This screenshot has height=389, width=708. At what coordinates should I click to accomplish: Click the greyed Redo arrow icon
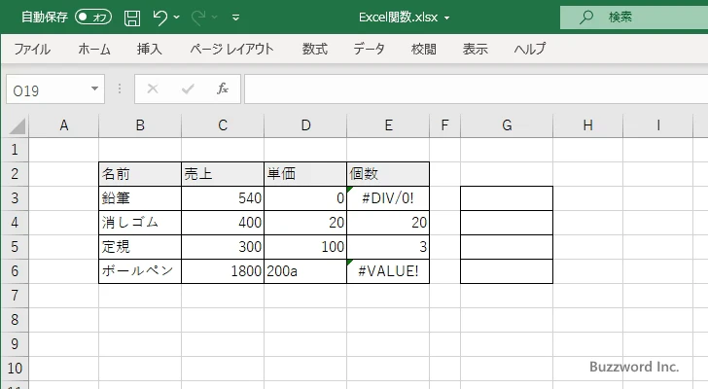pyautogui.click(x=197, y=18)
